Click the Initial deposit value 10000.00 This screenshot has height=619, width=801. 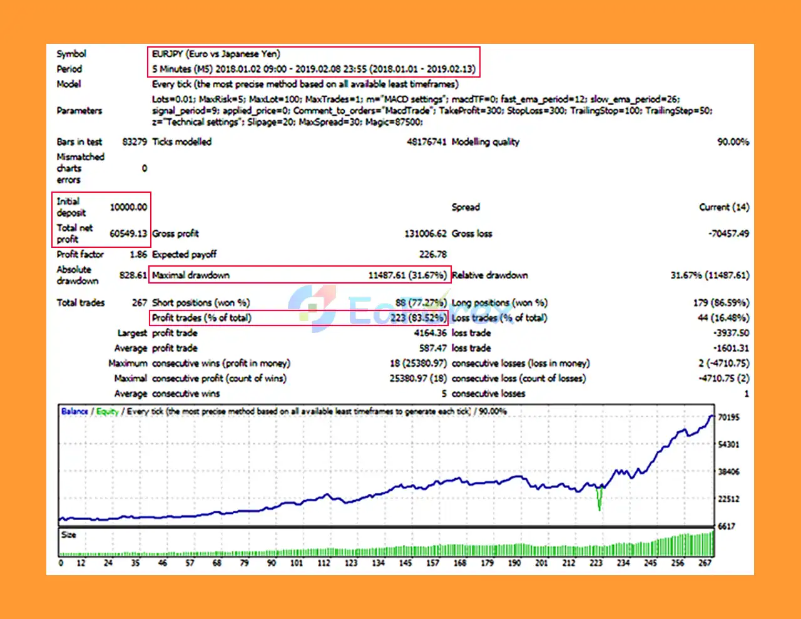point(130,207)
